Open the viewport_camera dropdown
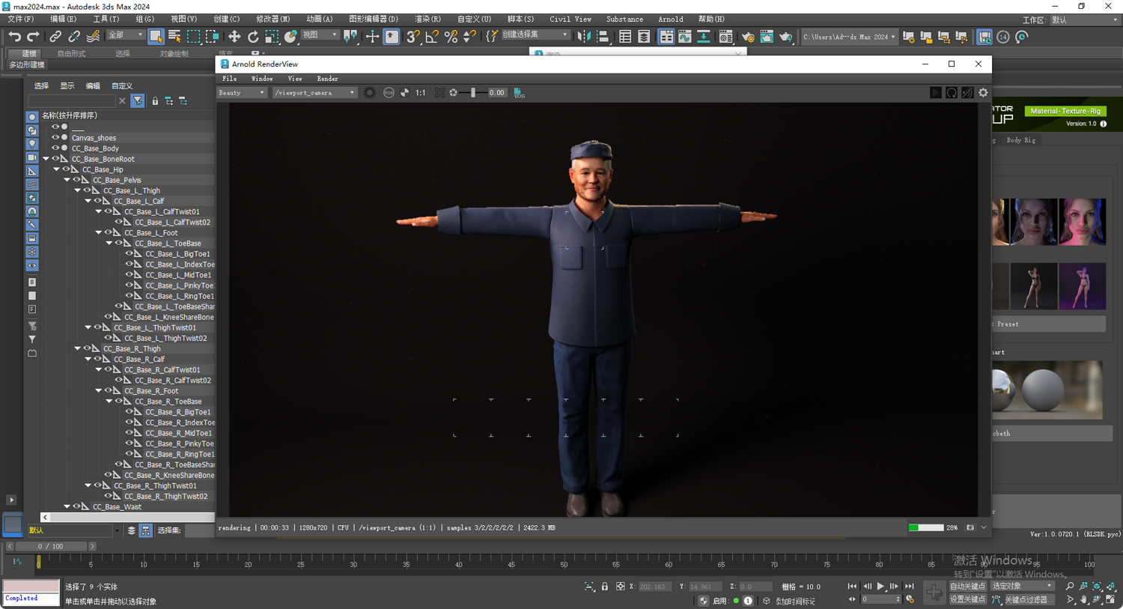1123x609 pixels. click(x=314, y=93)
